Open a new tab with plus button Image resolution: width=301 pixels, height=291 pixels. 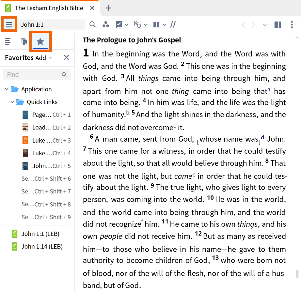point(108,8)
